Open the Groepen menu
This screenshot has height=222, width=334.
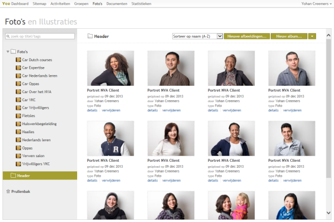click(x=81, y=4)
